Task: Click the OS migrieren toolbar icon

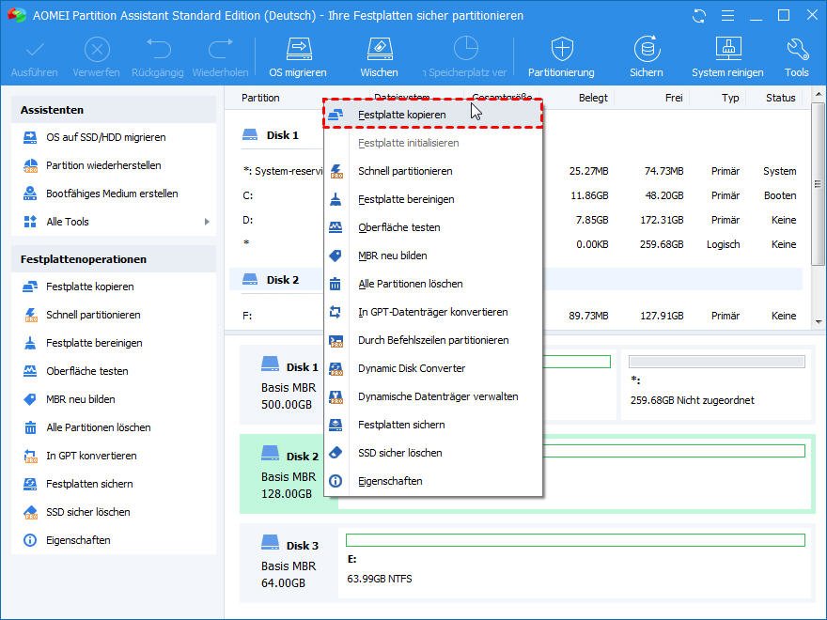Action: click(x=298, y=57)
